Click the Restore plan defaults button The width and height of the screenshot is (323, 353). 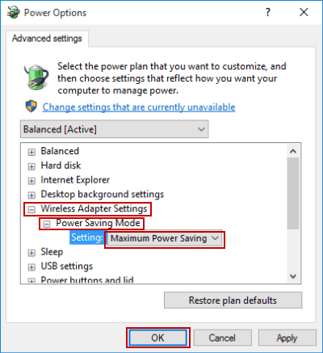click(x=233, y=300)
